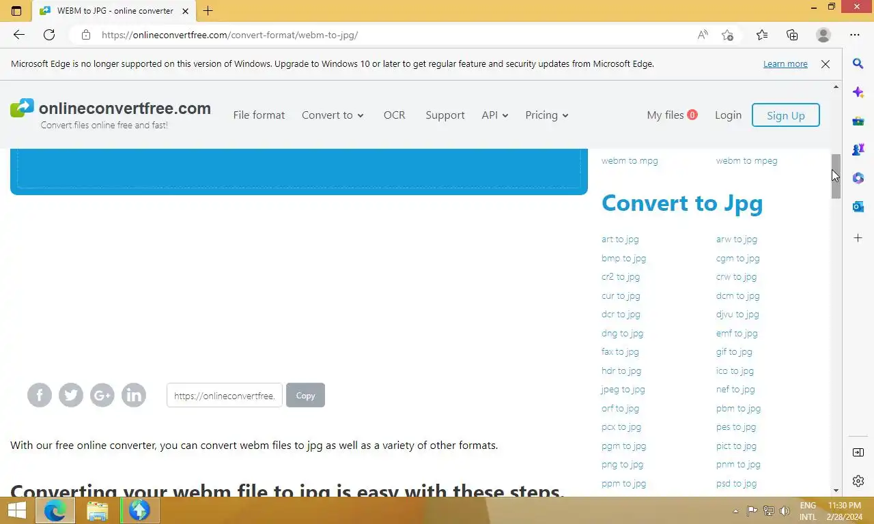Click the Sign Up button
Image resolution: width=874 pixels, height=524 pixels.
pos(786,115)
